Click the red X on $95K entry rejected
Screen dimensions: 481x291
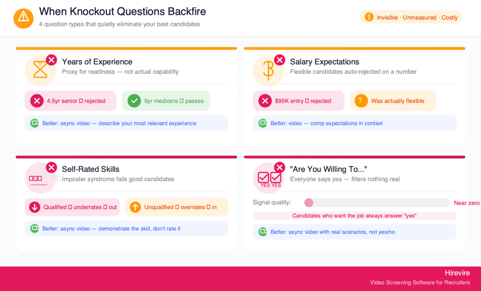[265, 101]
